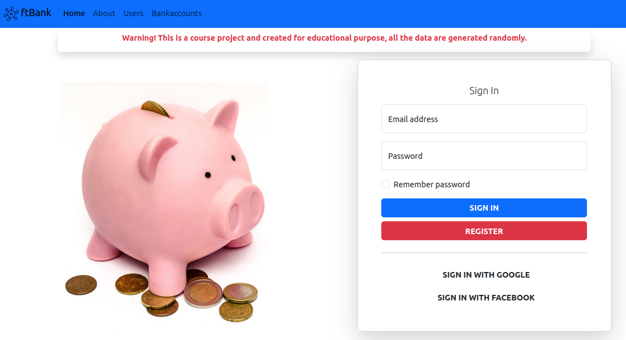Open the Users menu item
The image size is (626, 340).
133,13
